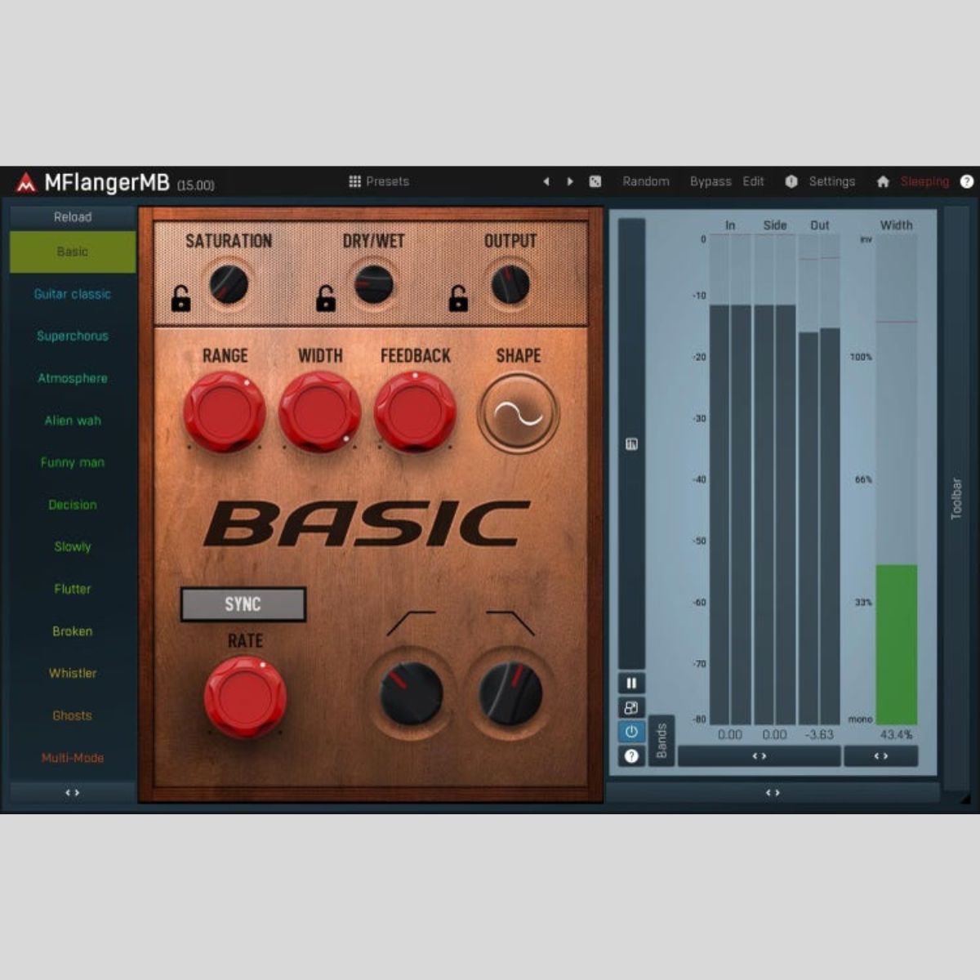Viewport: 980px width, 980px height.
Task: Click the Settings icon
Action: 791,181
